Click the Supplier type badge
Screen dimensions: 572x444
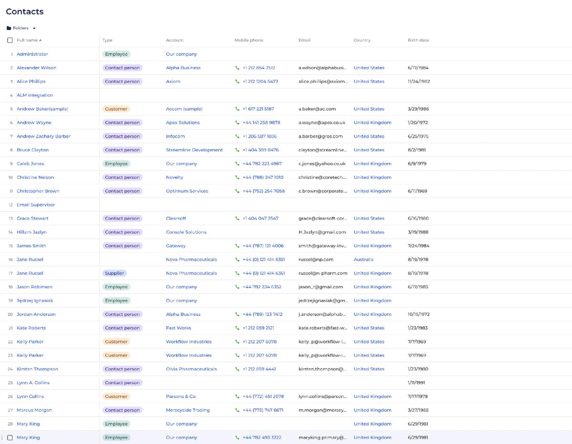[114, 273]
